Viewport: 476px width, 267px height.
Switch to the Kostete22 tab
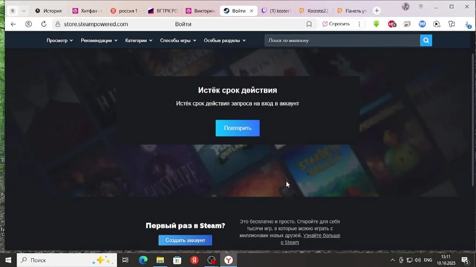314,11
